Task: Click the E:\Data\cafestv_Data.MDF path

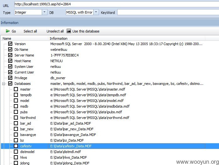Action: pyautogui.click(x=71, y=146)
